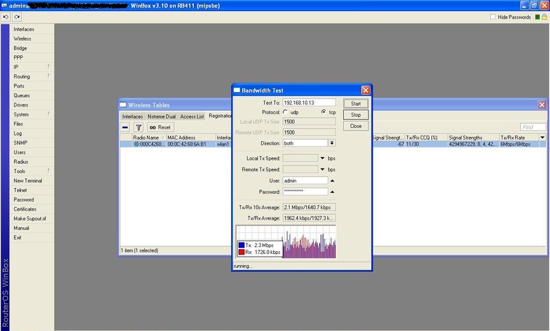The width and height of the screenshot is (550, 331).
Task: Open the Bridge menu item
Action: click(x=32, y=48)
